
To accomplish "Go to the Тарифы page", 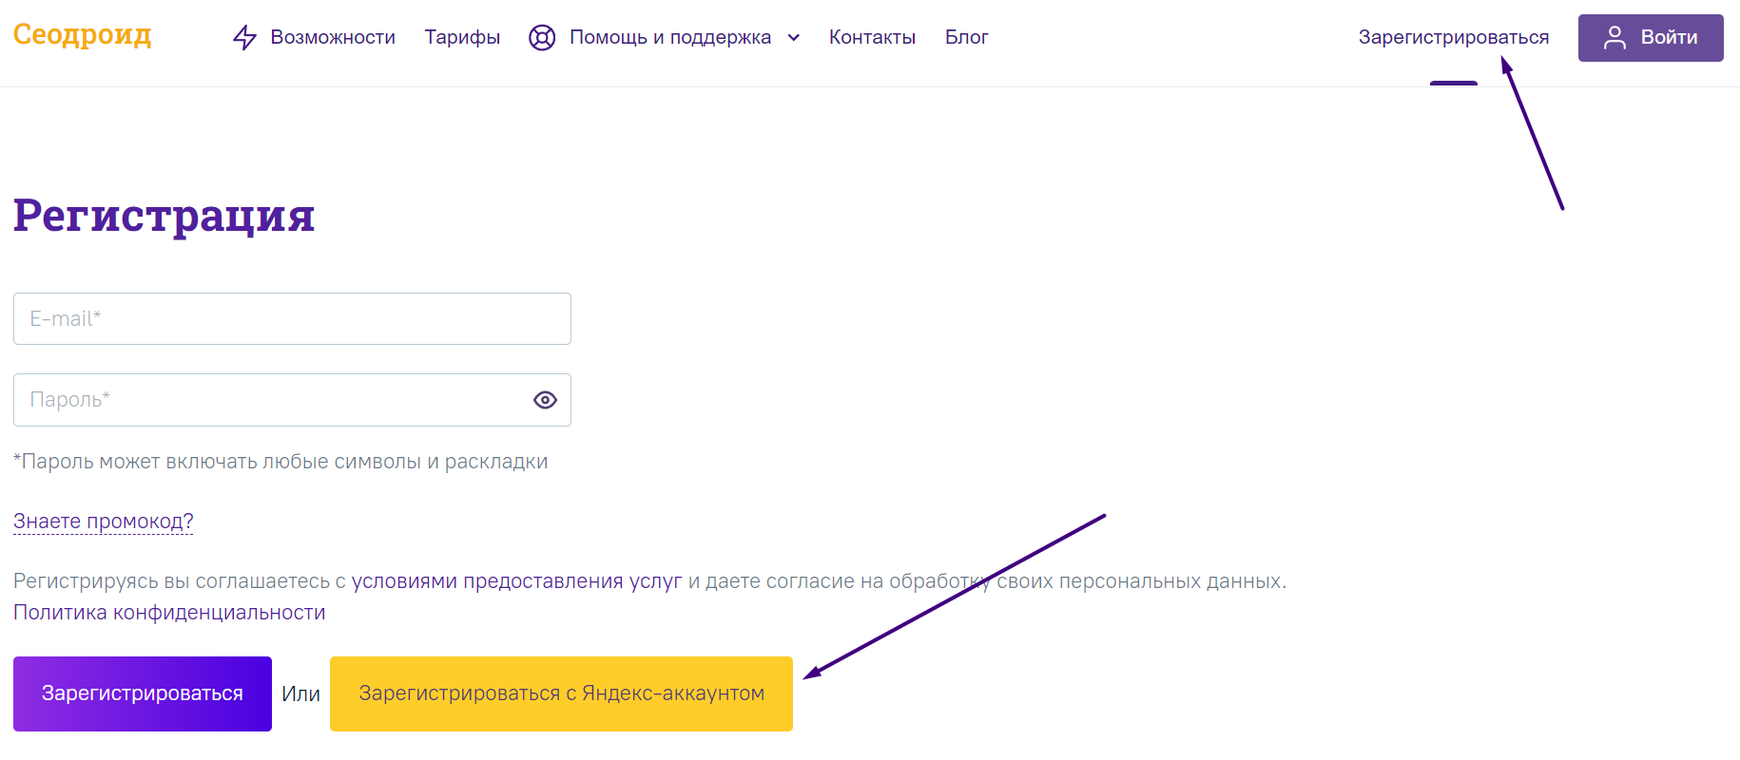I will click(x=462, y=37).
